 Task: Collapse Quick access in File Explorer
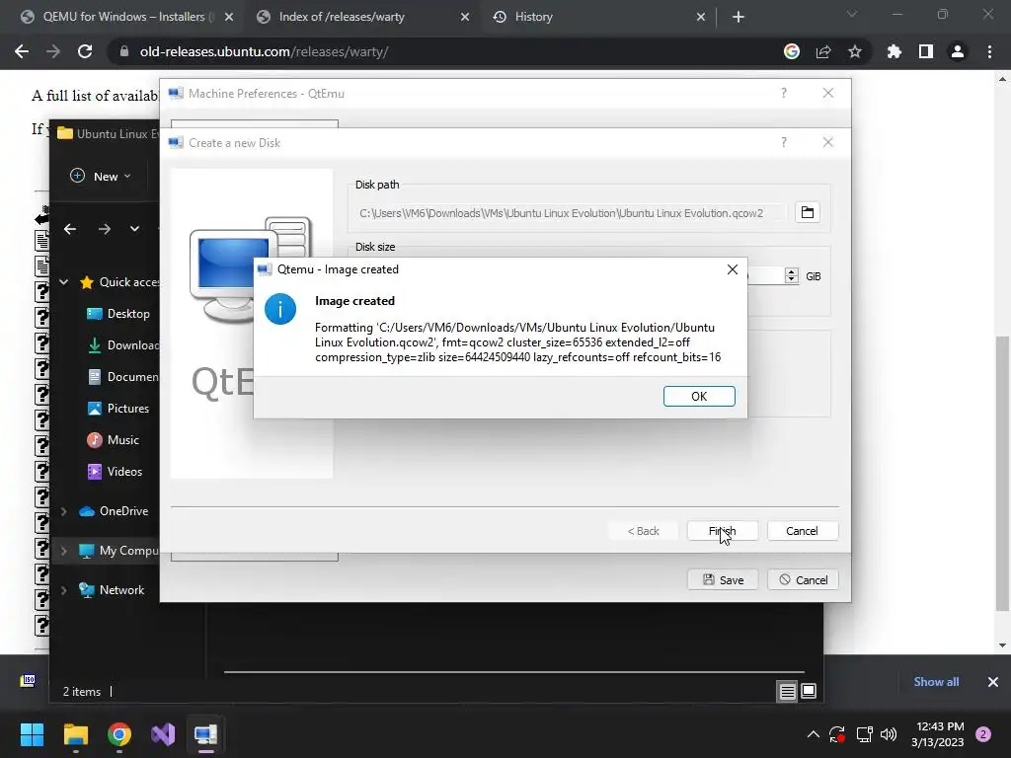tap(64, 281)
